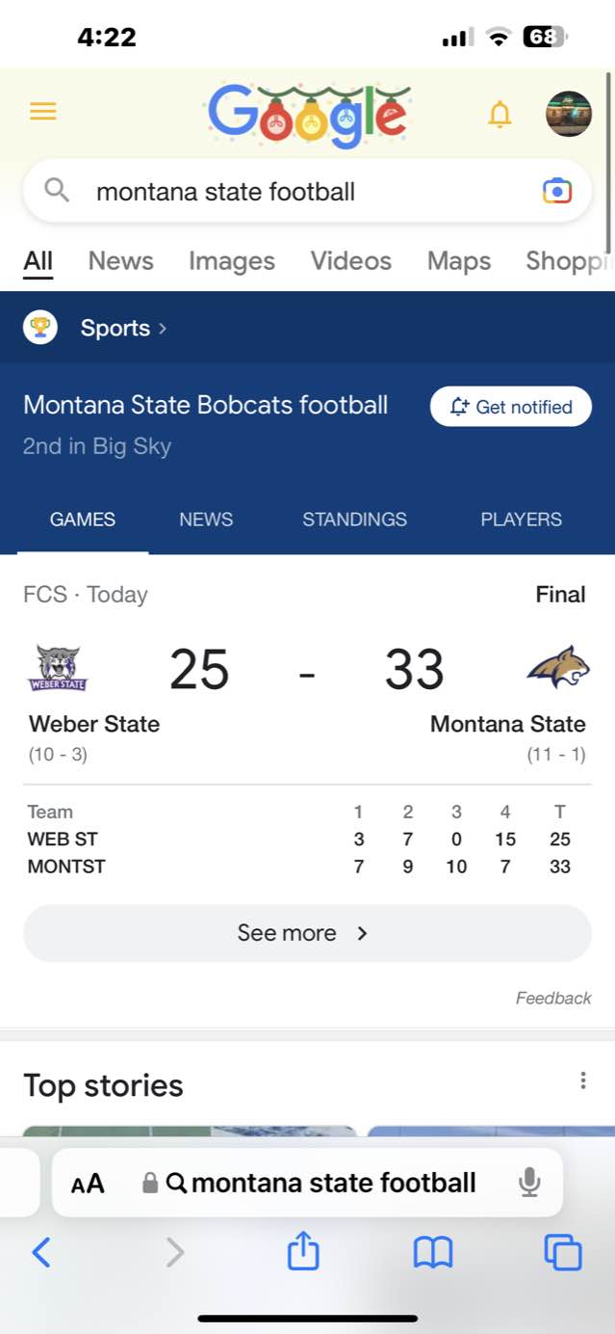Open Safari bookmarks book icon
Viewport: 615px width, 1334px height.
(x=433, y=1252)
